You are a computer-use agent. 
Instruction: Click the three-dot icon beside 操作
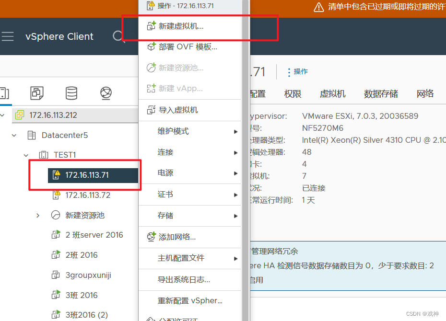coord(289,72)
